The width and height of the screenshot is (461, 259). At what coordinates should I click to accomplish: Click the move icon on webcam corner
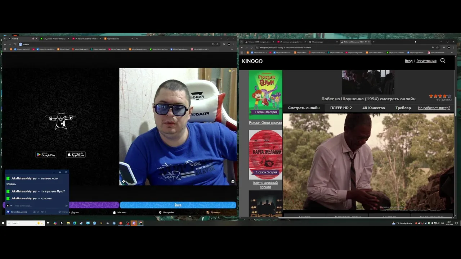[x=123, y=181]
